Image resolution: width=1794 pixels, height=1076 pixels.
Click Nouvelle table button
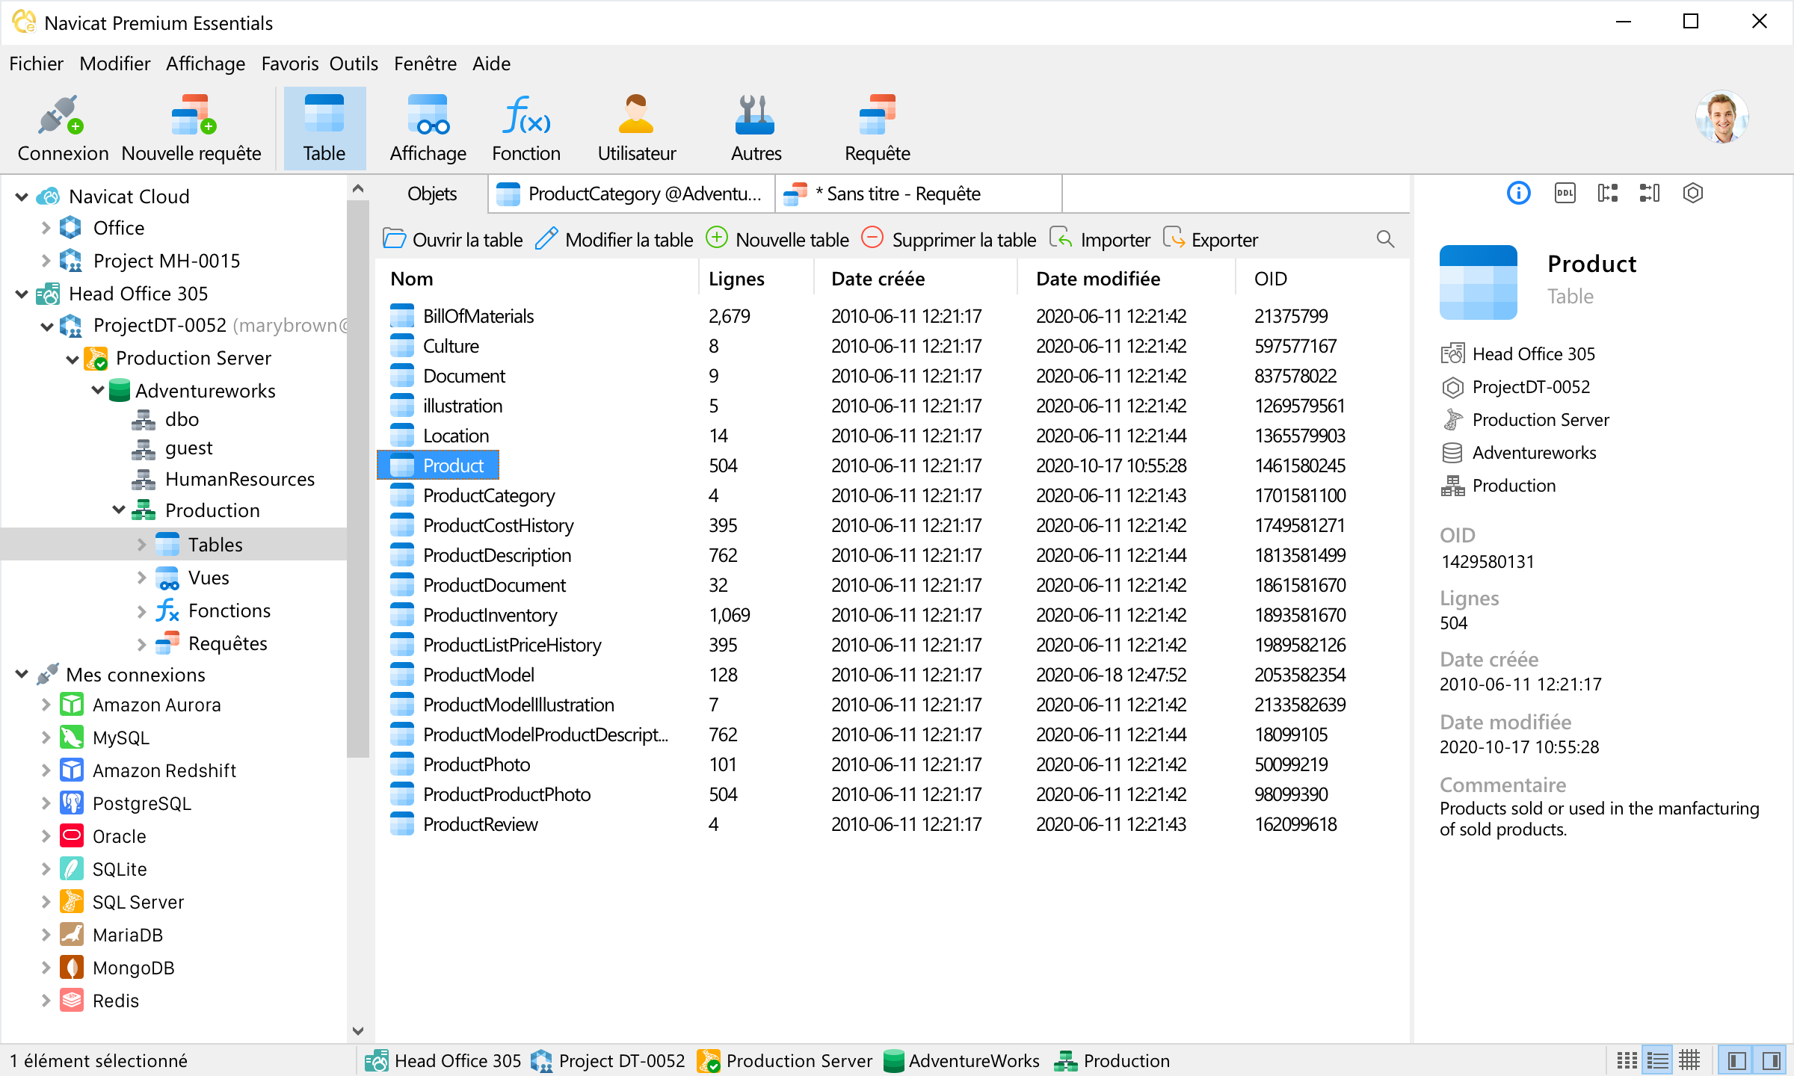pyautogui.click(x=777, y=239)
